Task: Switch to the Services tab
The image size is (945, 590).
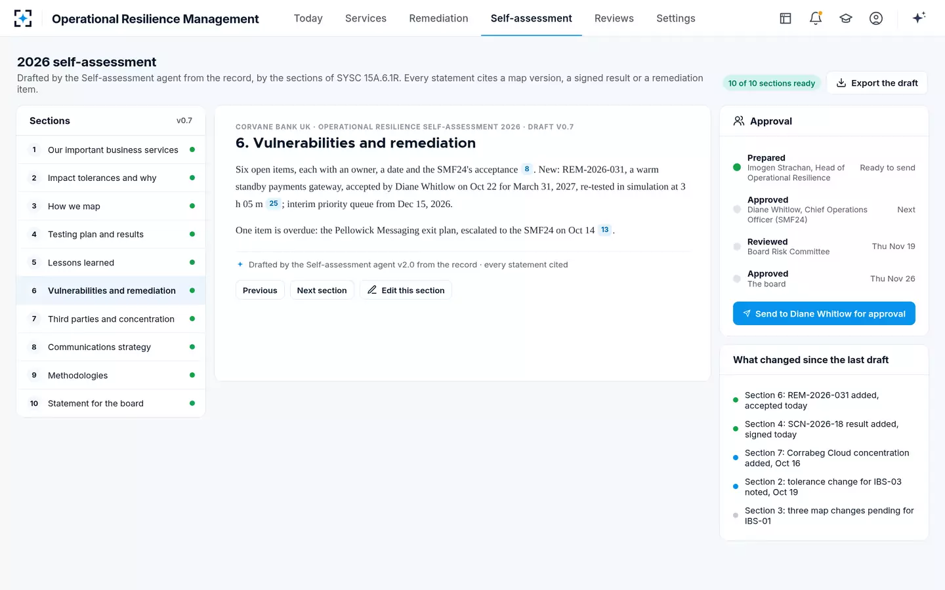Action: pos(366,18)
